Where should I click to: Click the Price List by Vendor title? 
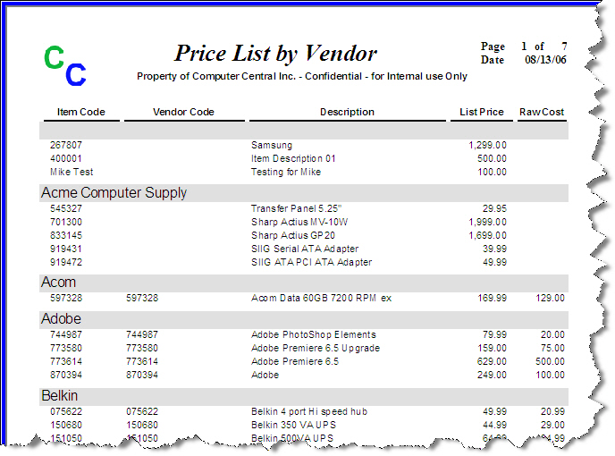[275, 53]
